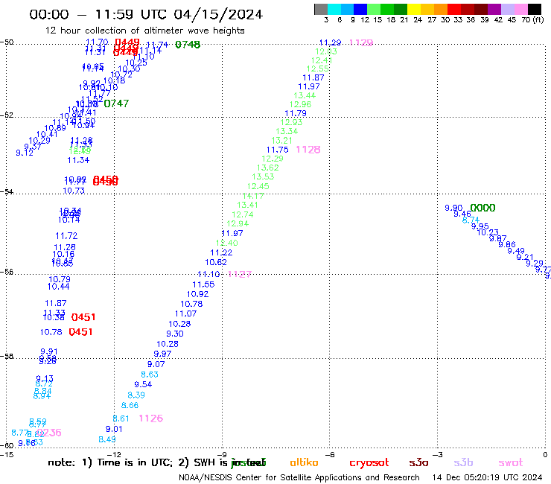
Task: Click the wave height value 11.34
Action: 78,160
